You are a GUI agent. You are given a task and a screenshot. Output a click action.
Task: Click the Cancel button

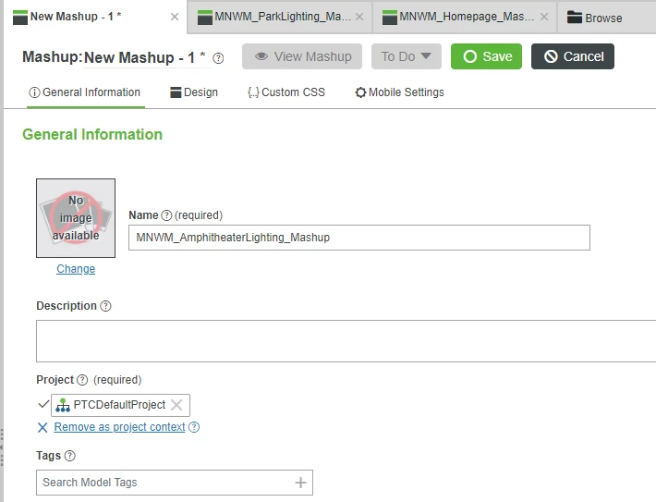(x=573, y=56)
